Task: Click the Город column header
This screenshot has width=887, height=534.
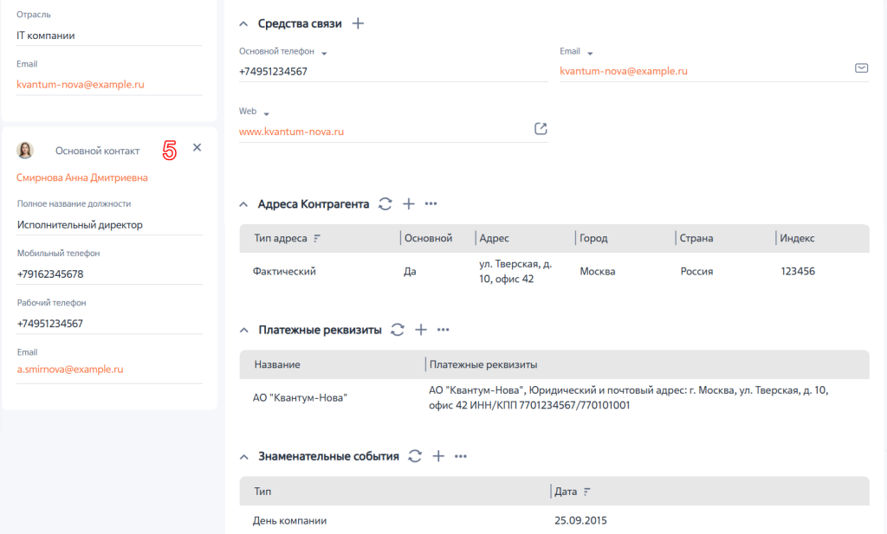Action: [593, 239]
